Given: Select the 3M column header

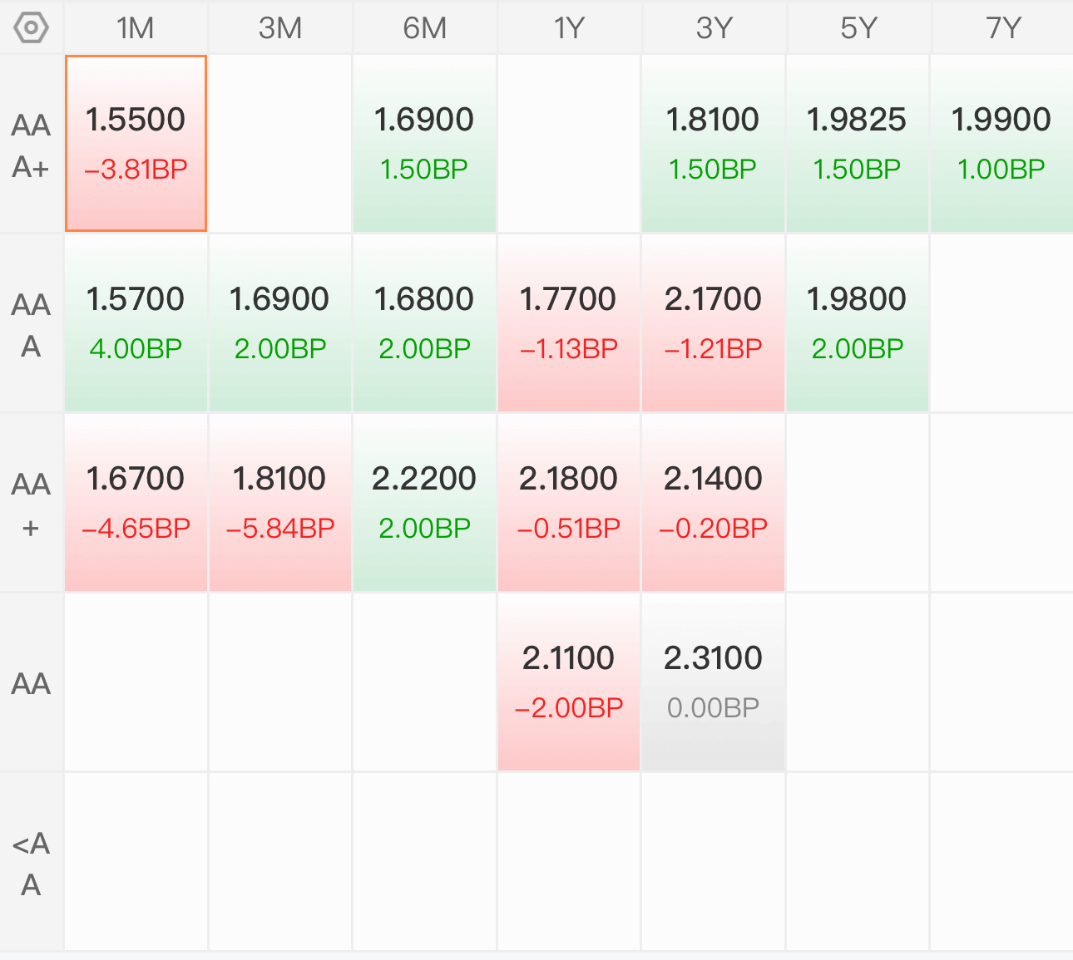Looking at the screenshot, I should pyautogui.click(x=280, y=28).
